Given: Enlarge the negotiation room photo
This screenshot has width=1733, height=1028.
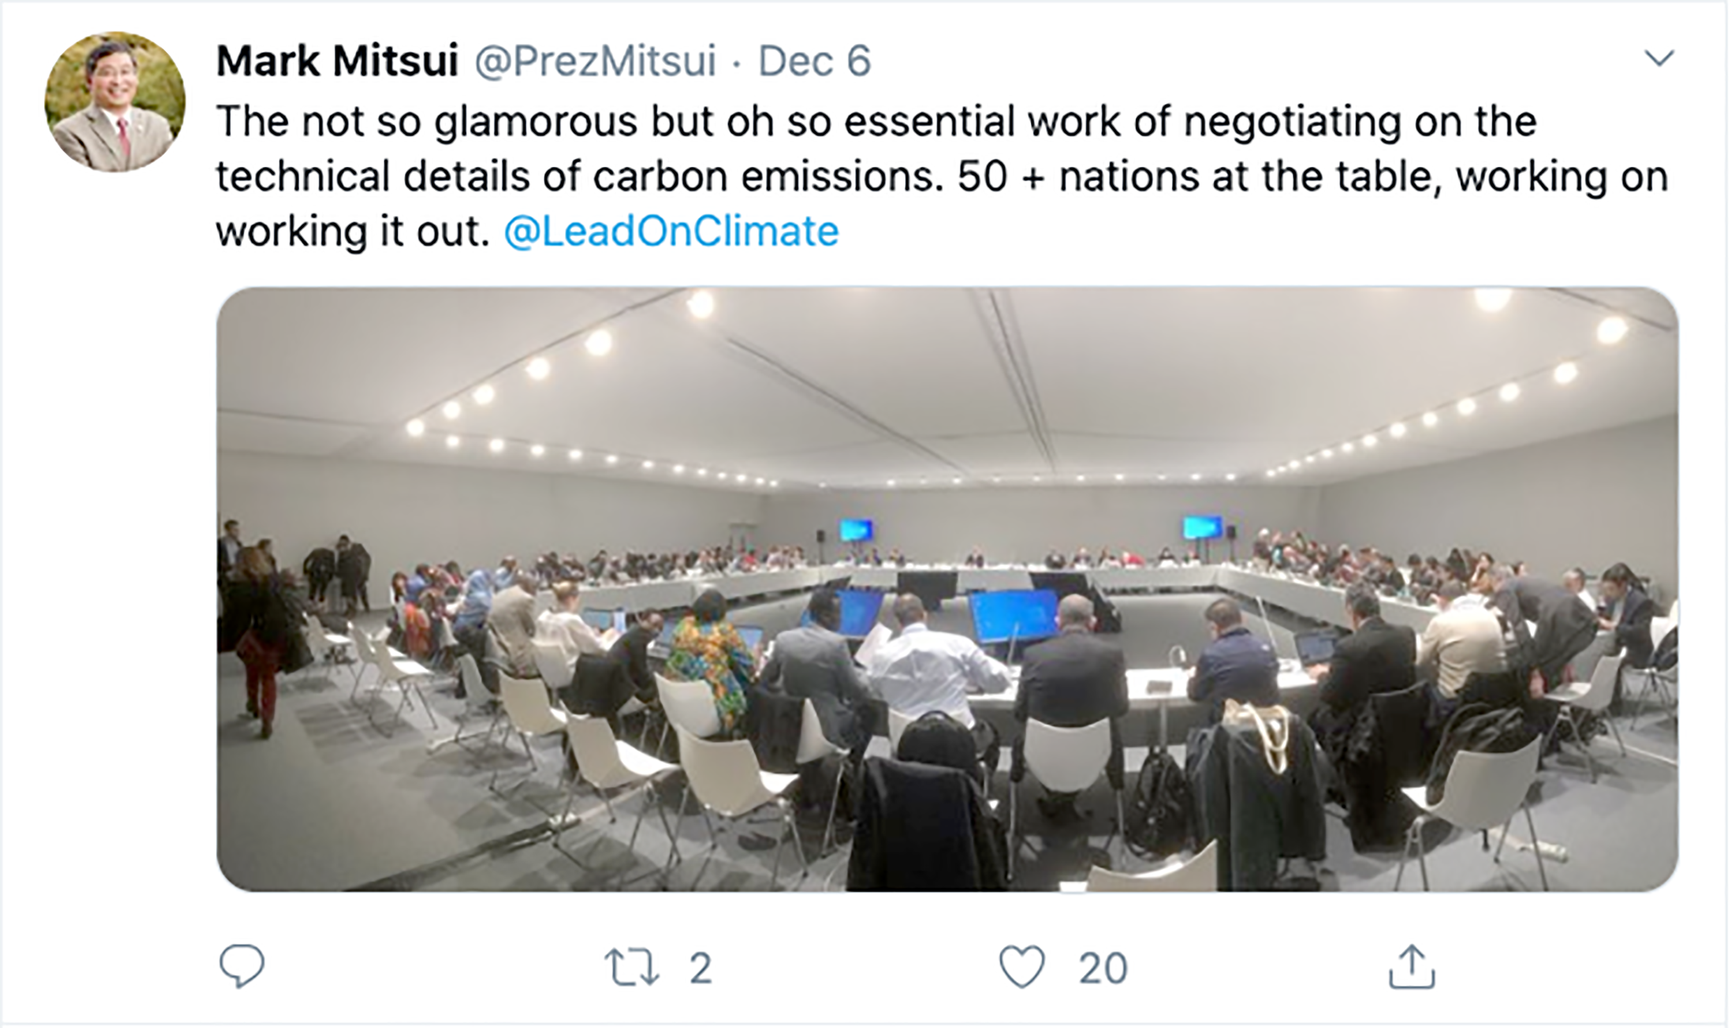Looking at the screenshot, I should 947,589.
